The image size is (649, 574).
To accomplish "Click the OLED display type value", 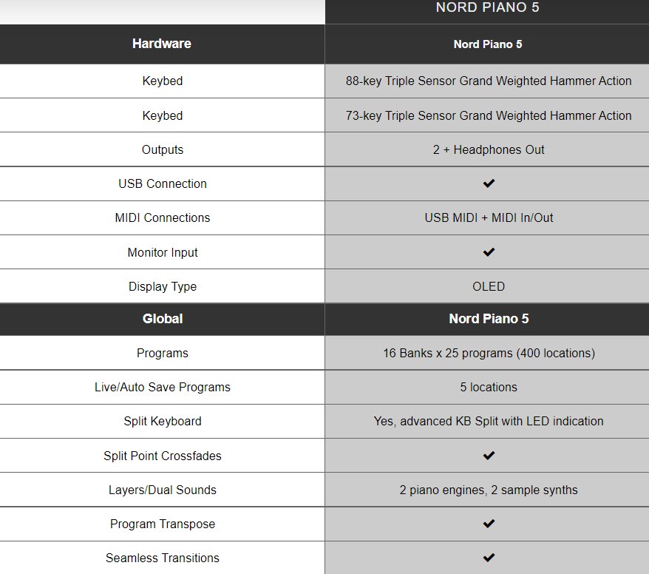I will tap(489, 286).
